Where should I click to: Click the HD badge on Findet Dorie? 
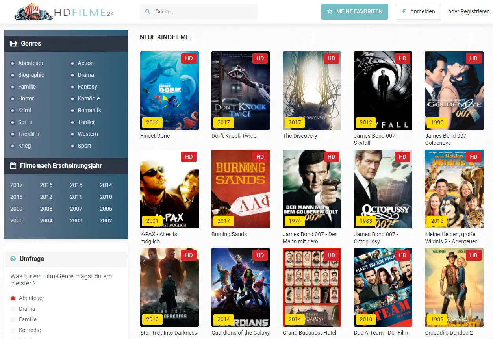[x=189, y=58]
